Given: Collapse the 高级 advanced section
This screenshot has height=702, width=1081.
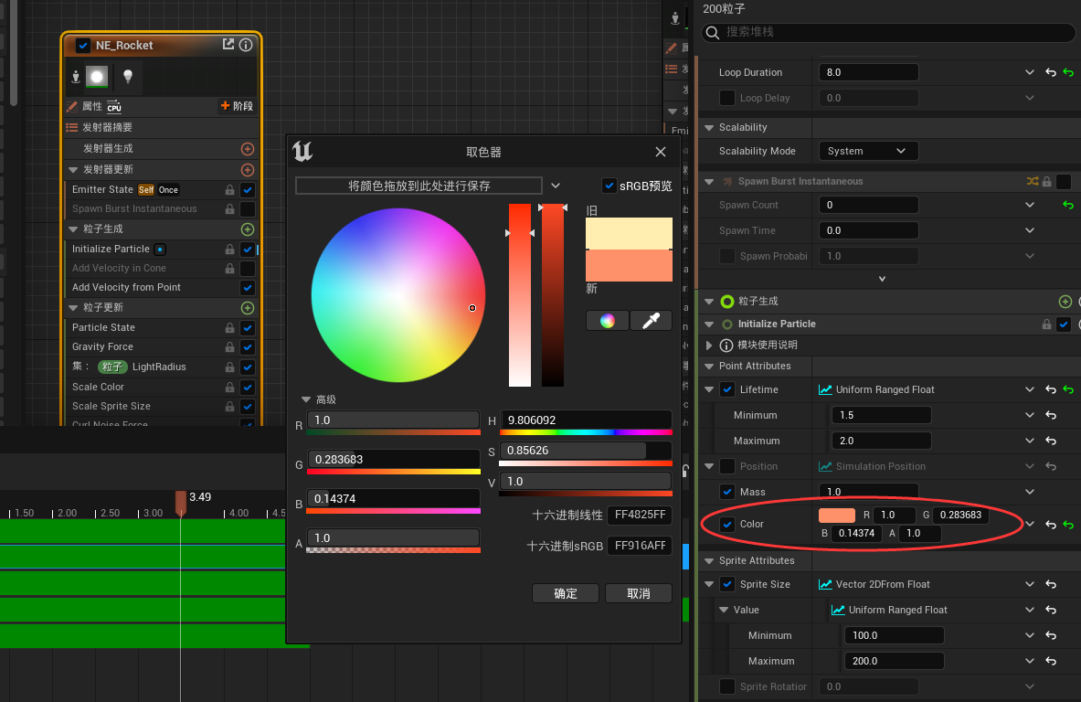Looking at the screenshot, I should [306, 400].
